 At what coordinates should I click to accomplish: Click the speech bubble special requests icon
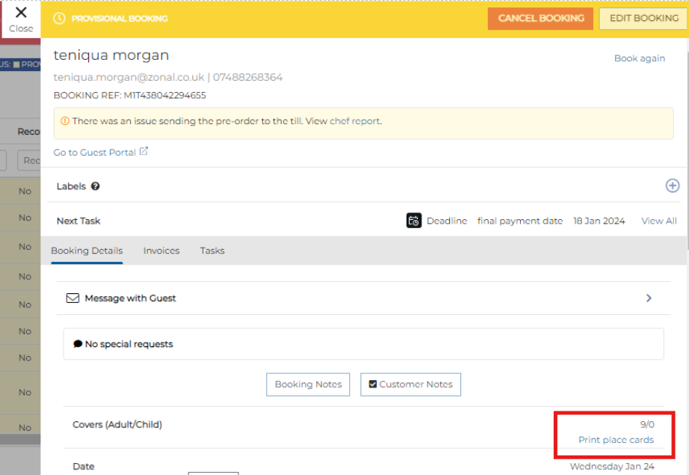78,344
